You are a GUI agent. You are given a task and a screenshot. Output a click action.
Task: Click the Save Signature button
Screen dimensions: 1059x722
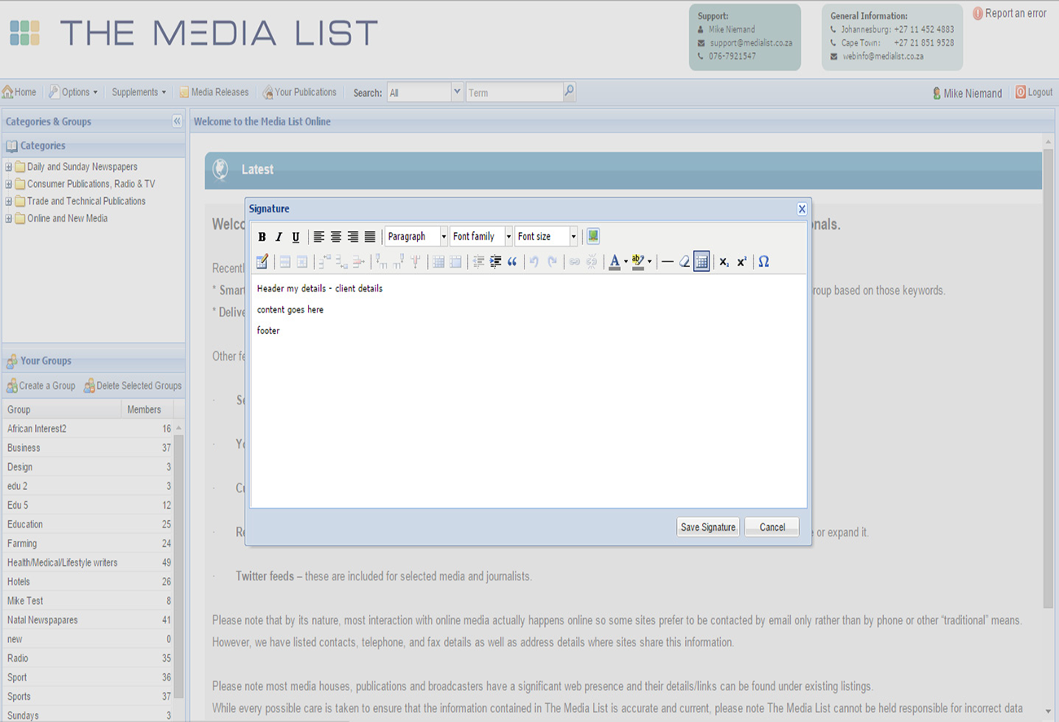coord(707,527)
